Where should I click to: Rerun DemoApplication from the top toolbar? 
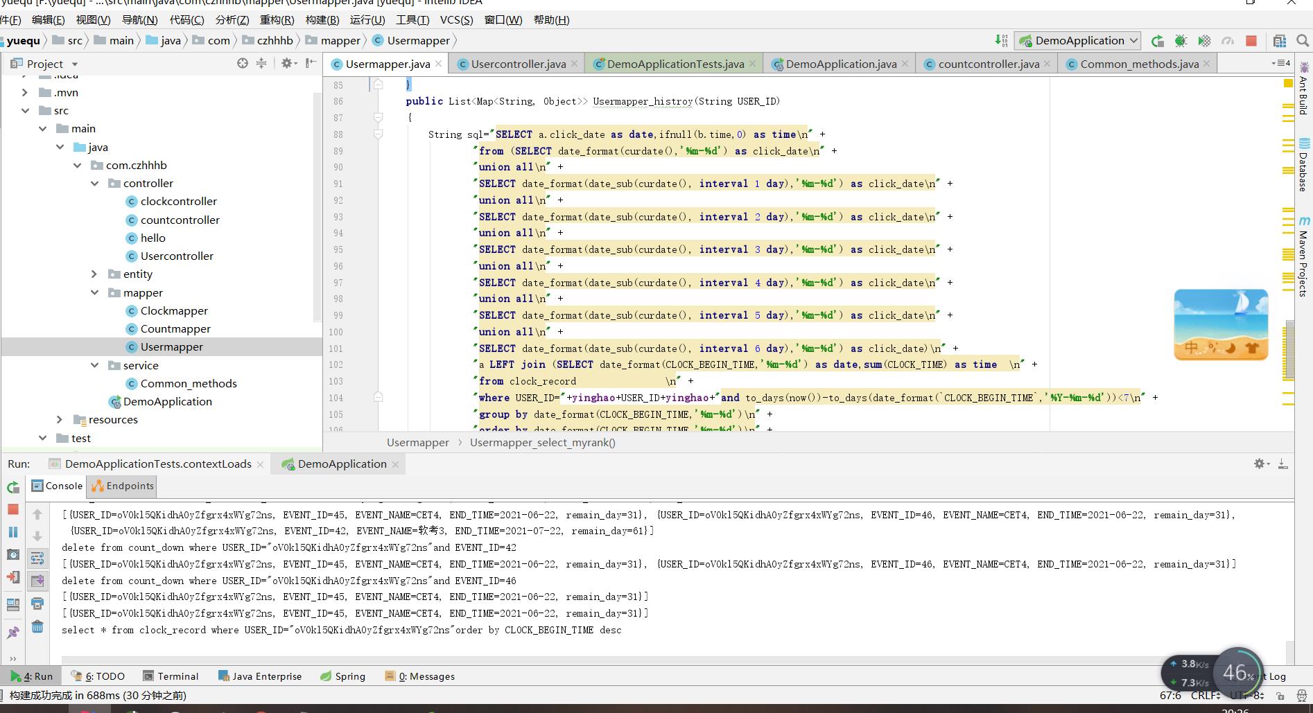point(1157,41)
